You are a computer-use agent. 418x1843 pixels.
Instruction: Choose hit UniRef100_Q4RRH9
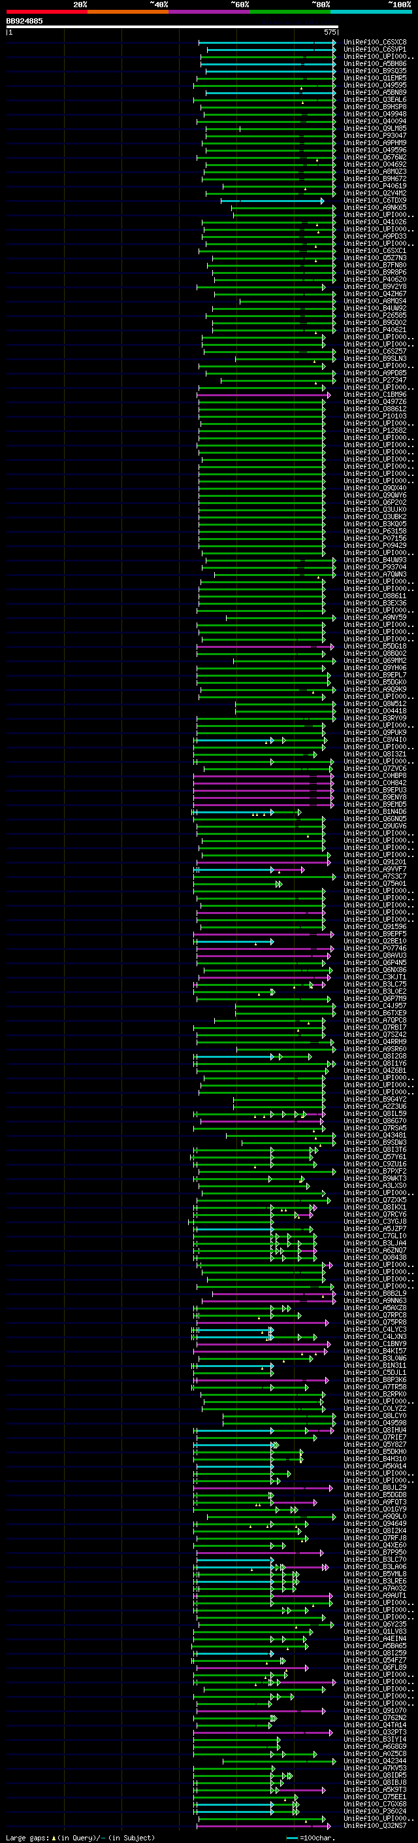click(375, 1041)
